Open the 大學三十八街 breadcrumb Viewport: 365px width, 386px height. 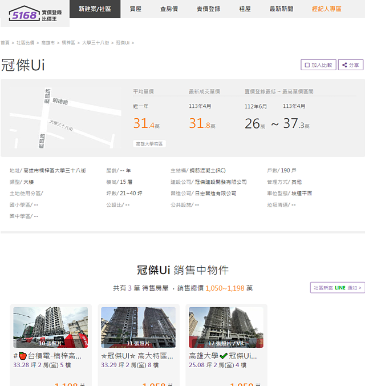(95, 43)
